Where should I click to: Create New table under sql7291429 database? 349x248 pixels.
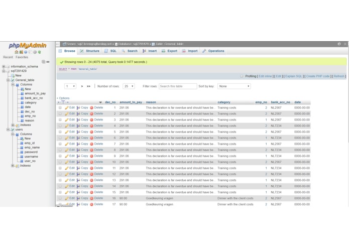(18, 75)
